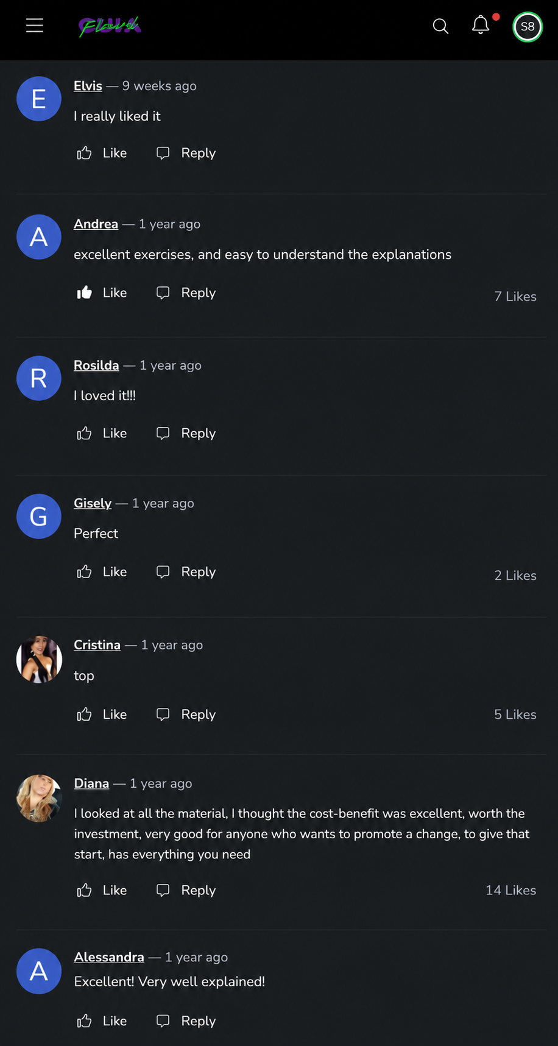Like Elvis's comment with the thumbs-up
Image resolution: width=558 pixels, height=1046 pixels.
(84, 153)
